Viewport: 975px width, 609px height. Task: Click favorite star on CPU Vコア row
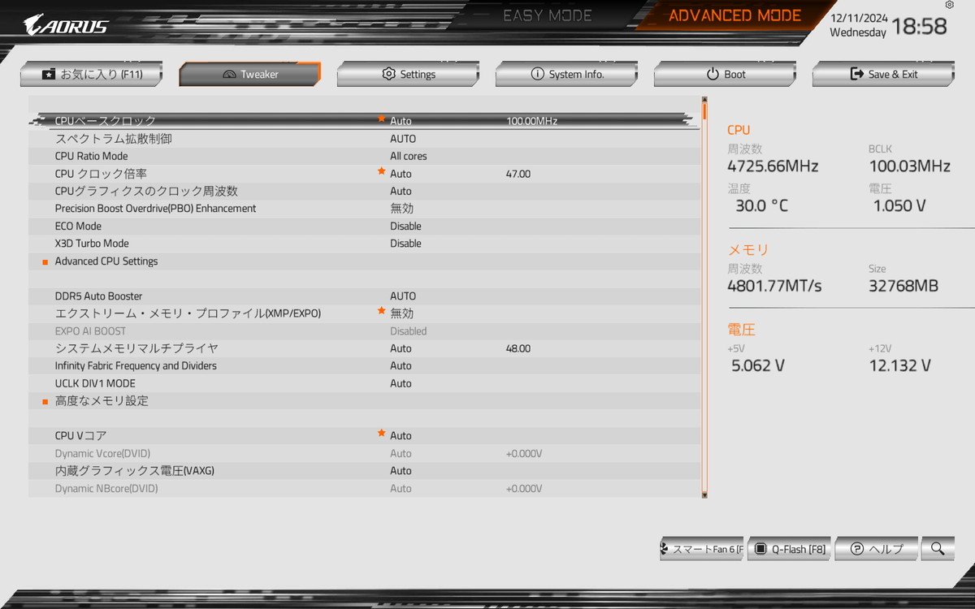[381, 434]
